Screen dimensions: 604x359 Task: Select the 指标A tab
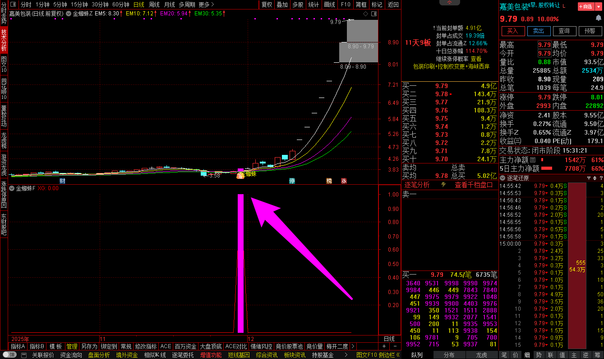pyautogui.click(x=18, y=346)
